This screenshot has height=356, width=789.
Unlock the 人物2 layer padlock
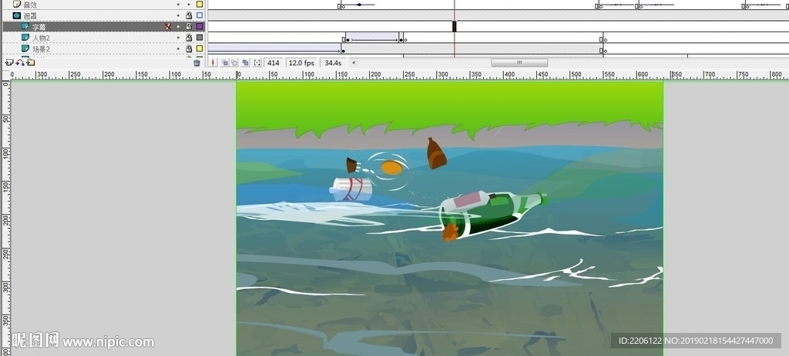point(189,38)
